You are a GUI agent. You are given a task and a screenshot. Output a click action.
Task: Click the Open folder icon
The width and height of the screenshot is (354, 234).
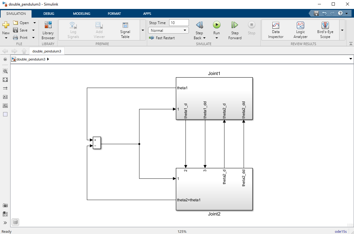15,23
